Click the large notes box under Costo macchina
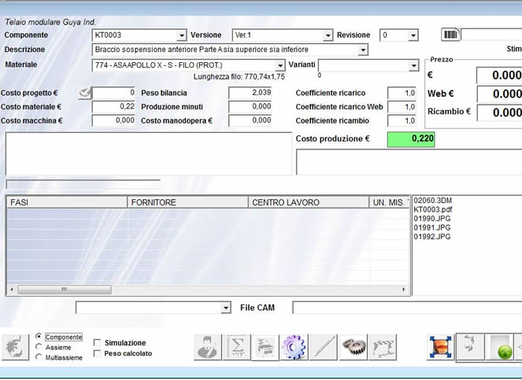This screenshot has width=522, height=380. 149,154
